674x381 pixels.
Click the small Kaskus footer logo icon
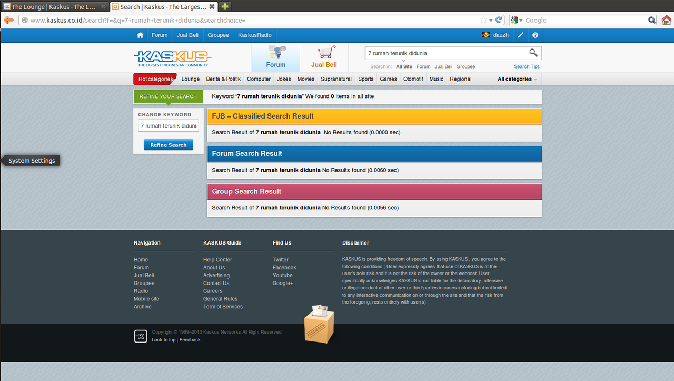(141, 336)
